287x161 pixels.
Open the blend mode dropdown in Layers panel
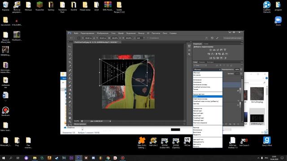pos(207,70)
